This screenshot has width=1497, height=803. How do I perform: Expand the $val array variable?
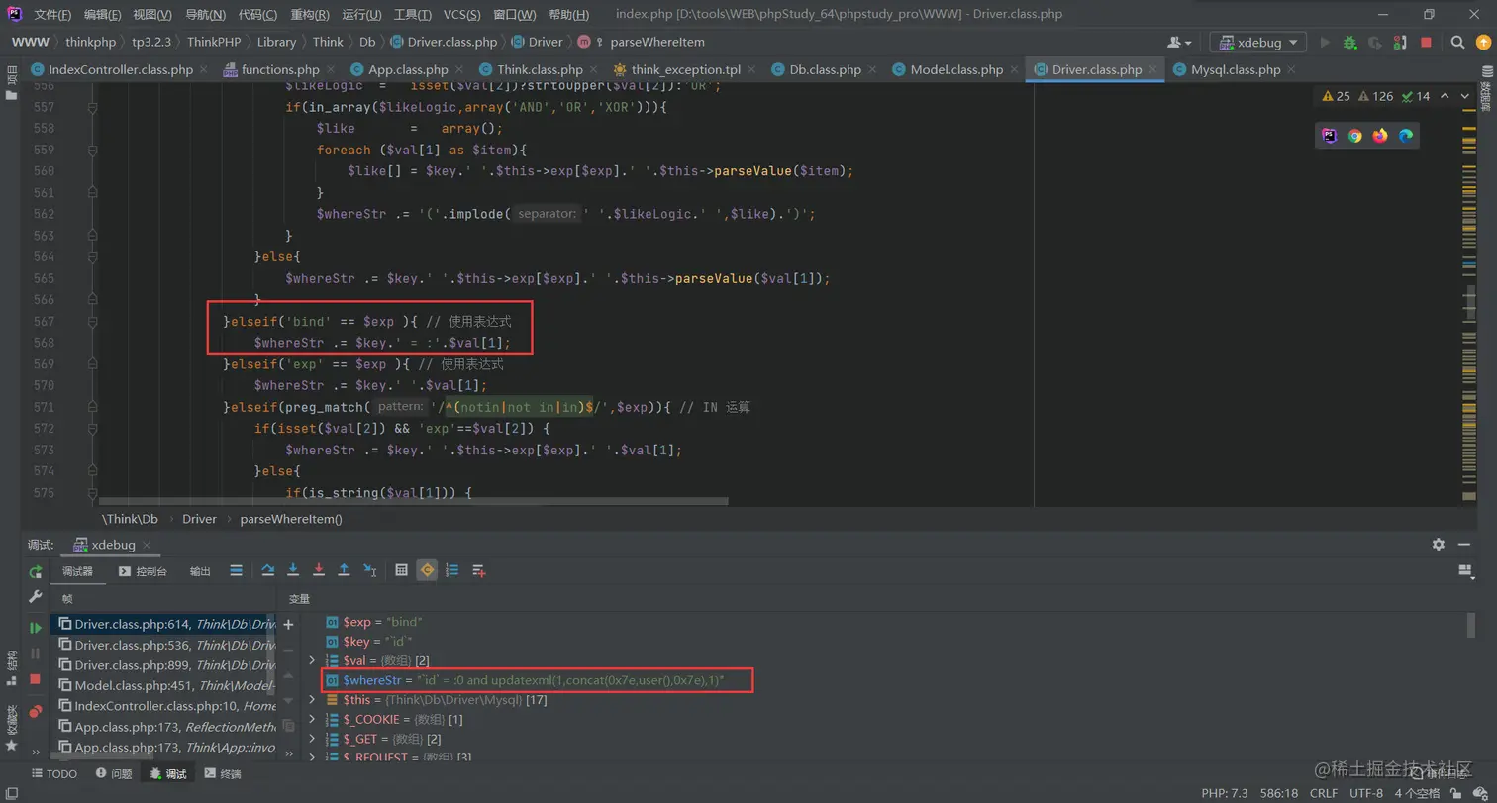(x=312, y=660)
